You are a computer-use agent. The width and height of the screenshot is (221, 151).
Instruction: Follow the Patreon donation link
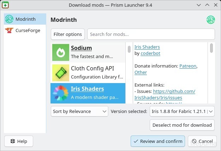(x=188, y=66)
